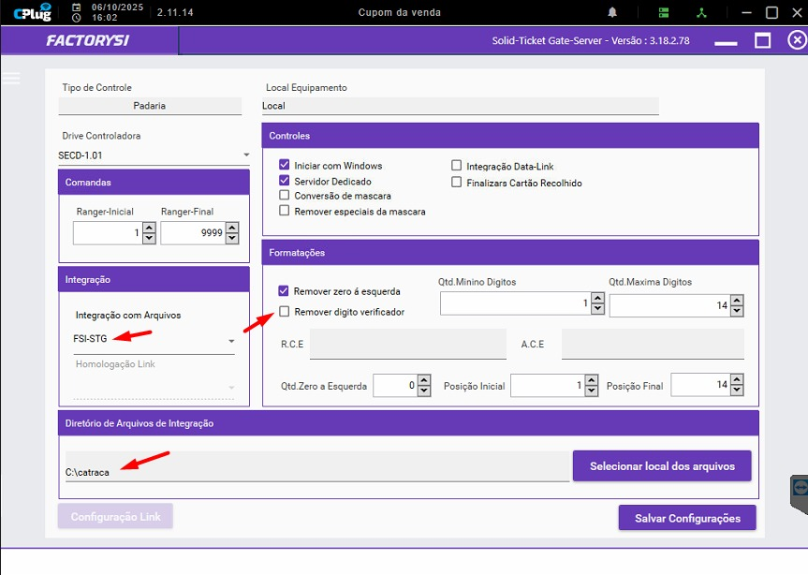This screenshot has height=575, width=808.
Task: Close the Solid-Ticket Gate-Server window
Action: [x=797, y=40]
